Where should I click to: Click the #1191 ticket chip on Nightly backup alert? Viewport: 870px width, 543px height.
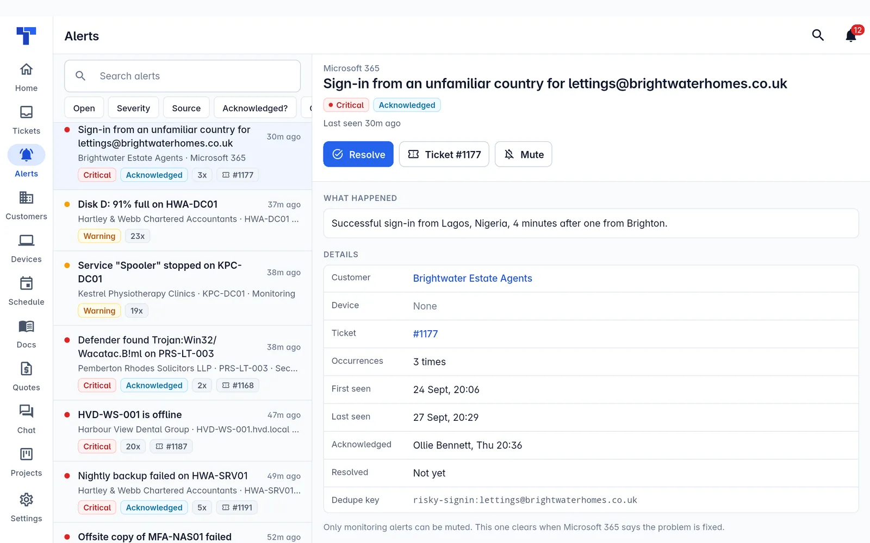click(x=237, y=508)
